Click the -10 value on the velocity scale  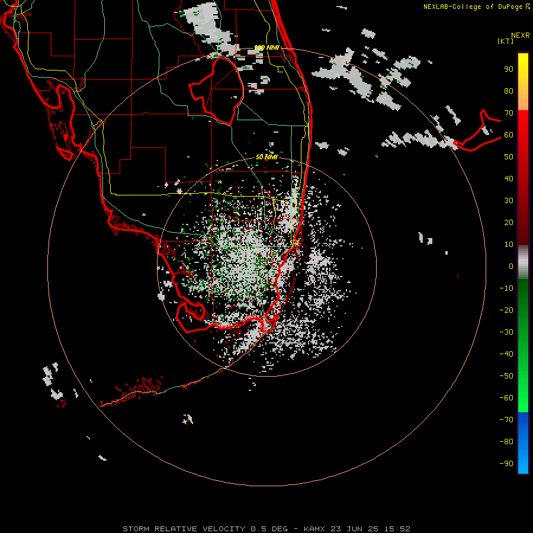point(506,288)
